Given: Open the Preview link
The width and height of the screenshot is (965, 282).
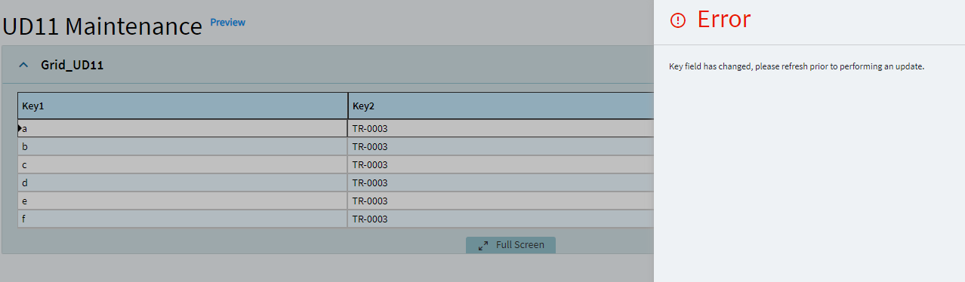Looking at the screenshot, I should pyautogui.click(x=227, y=22).
